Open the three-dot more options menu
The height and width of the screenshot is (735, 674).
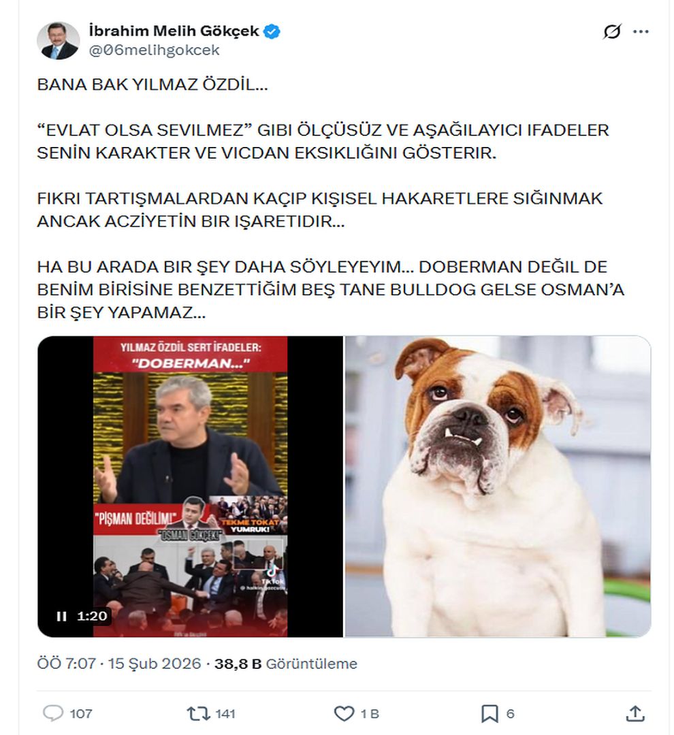[641, 32]
